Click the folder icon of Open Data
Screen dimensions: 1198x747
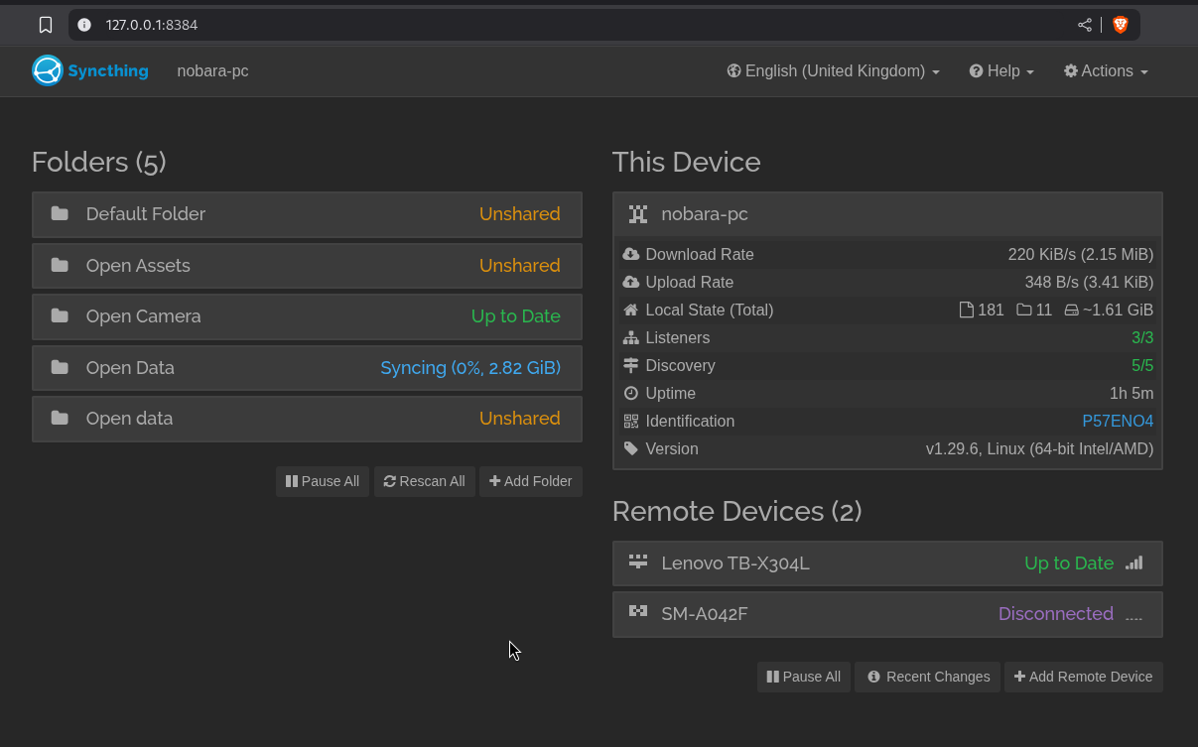pos(60,367)
